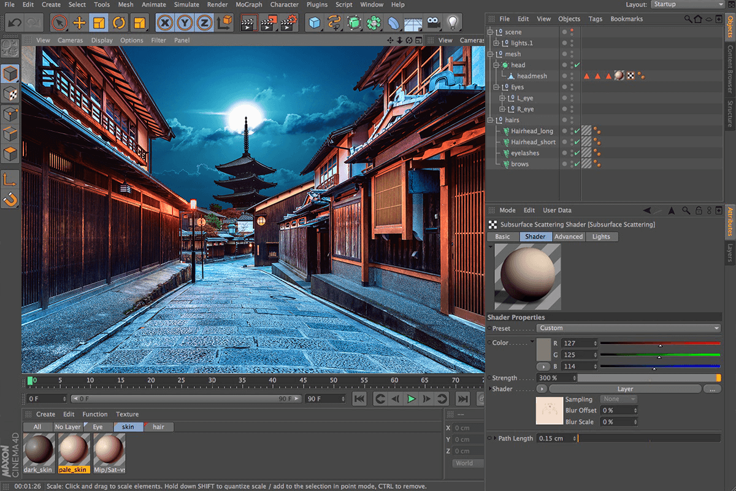Create a new Light object
The height and width of the screenshot is (491, 736).
coord(453,23)
